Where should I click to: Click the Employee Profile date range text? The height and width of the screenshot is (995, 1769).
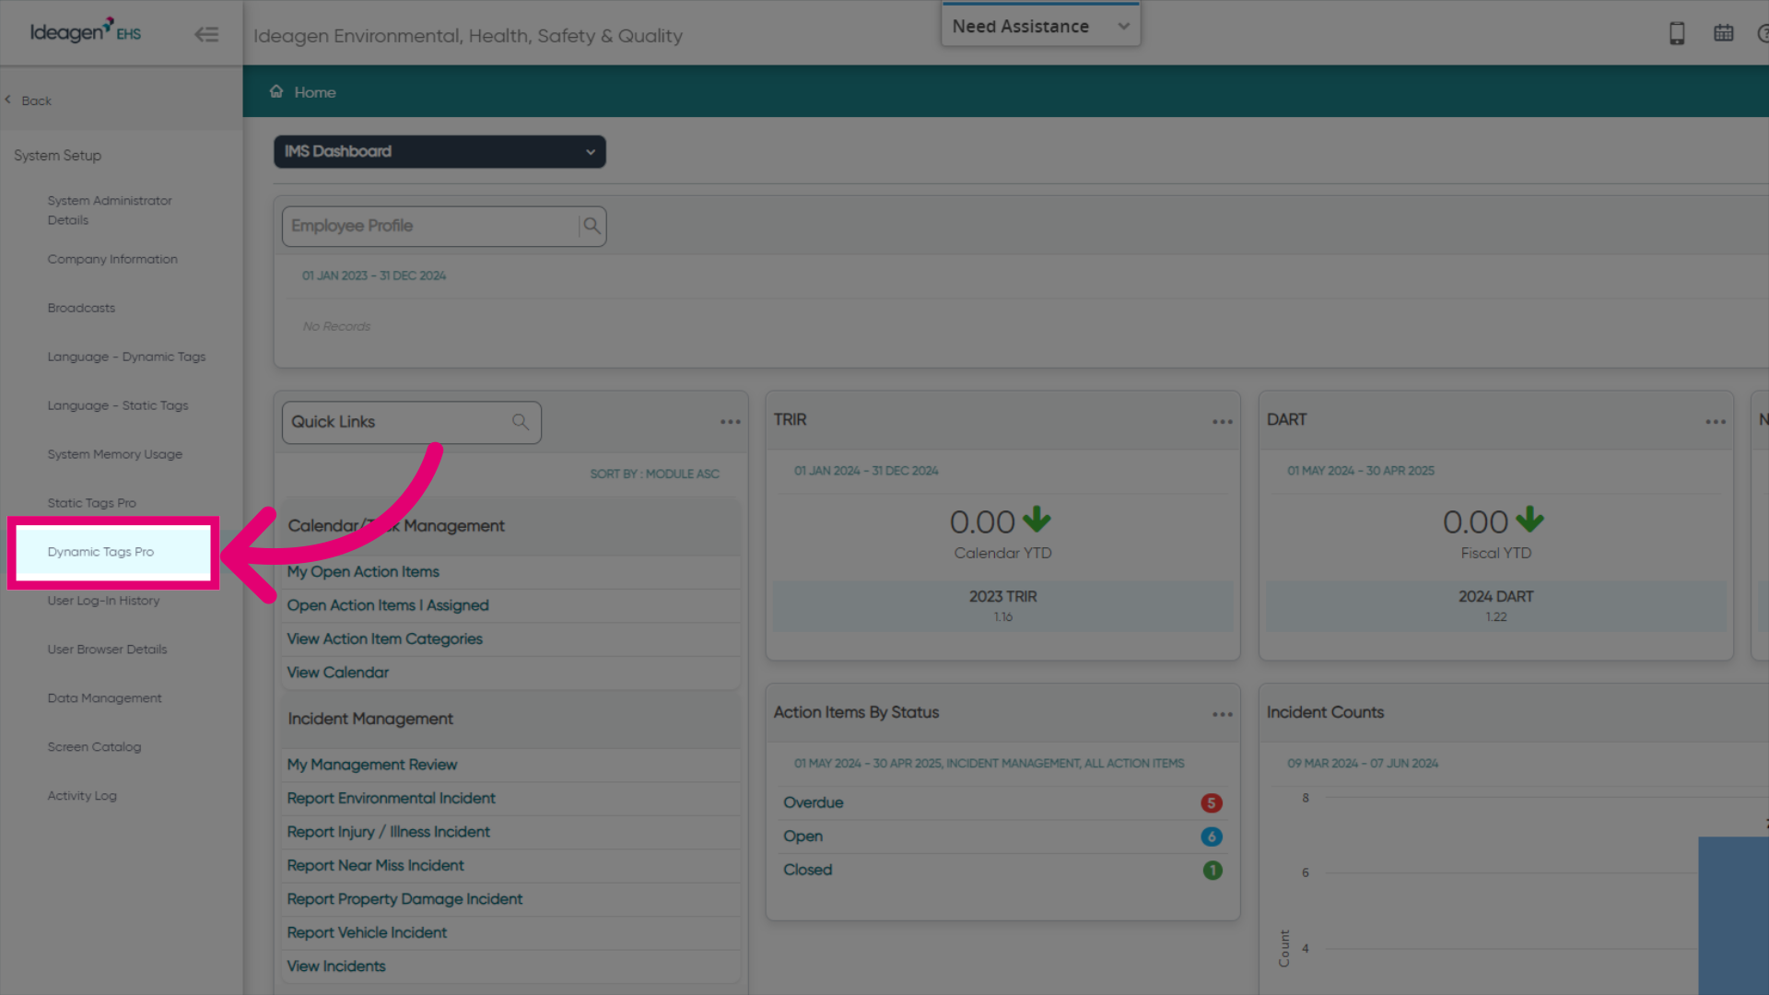pyautogui.click(x=374, y=276)
